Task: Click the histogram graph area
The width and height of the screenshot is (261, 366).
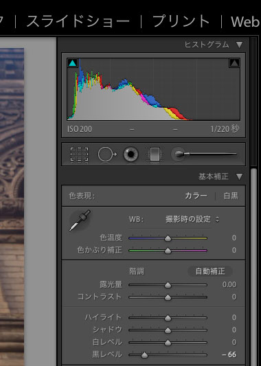Action: pyautogui.click(x=153, y=89)
